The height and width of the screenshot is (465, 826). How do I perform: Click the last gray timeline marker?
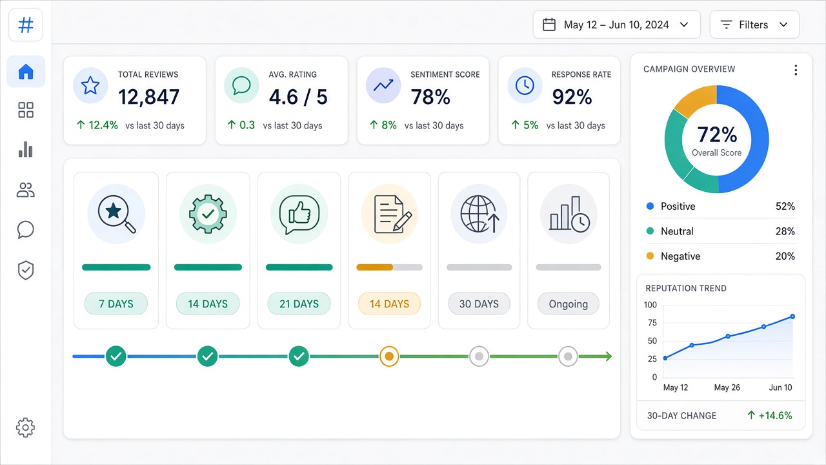(x=568, y=356)
